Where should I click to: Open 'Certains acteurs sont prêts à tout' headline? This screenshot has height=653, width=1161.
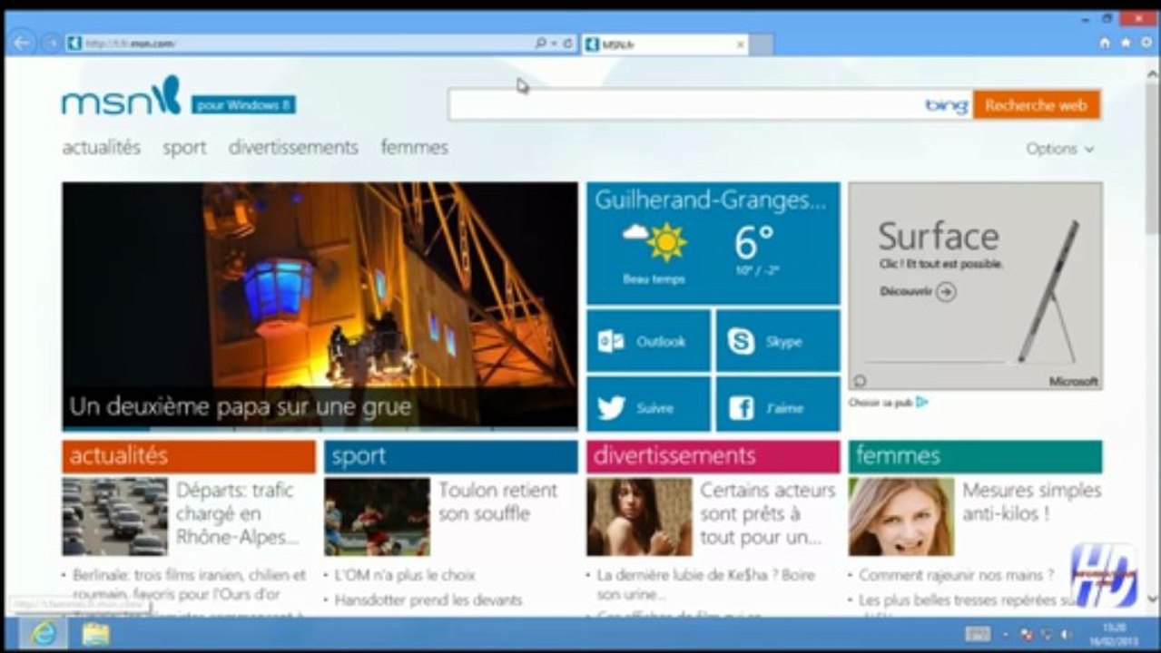tap(767, 513)
